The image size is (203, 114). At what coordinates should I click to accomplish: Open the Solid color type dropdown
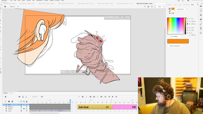click(x=182, y=9)
